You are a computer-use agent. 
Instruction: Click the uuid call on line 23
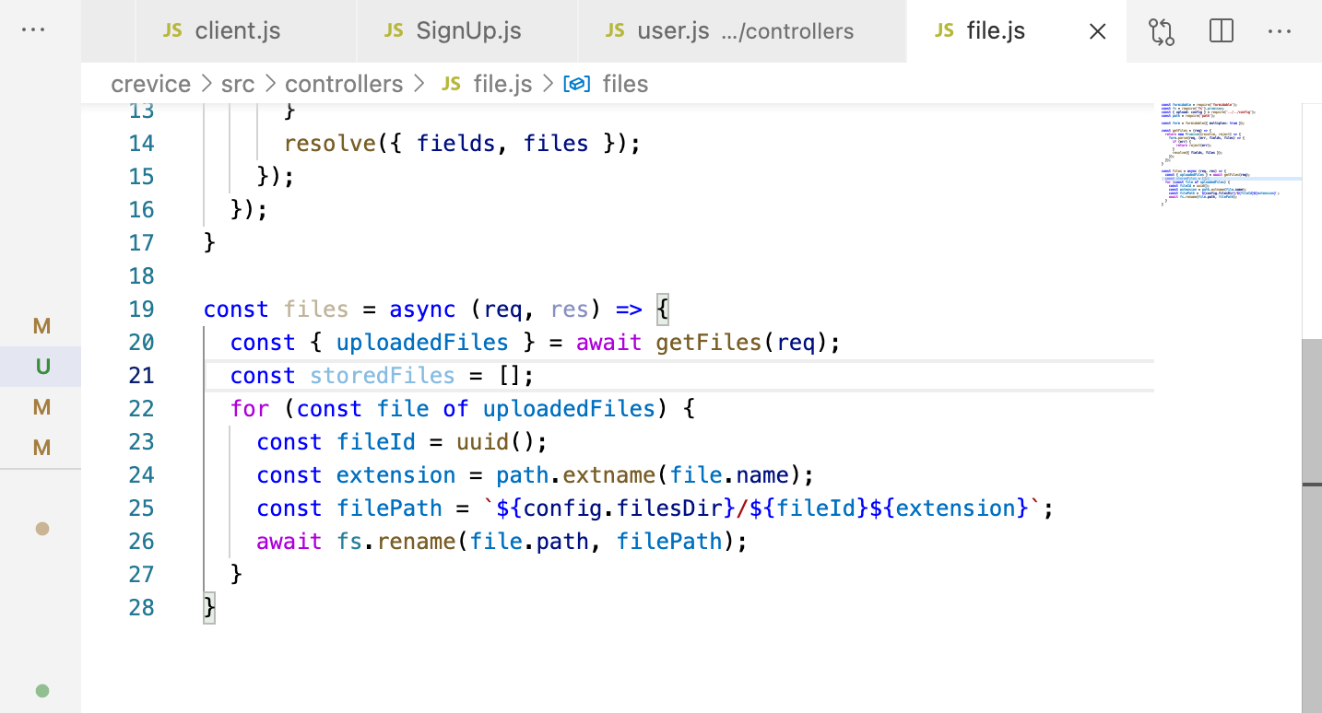[x=482, y=442]
